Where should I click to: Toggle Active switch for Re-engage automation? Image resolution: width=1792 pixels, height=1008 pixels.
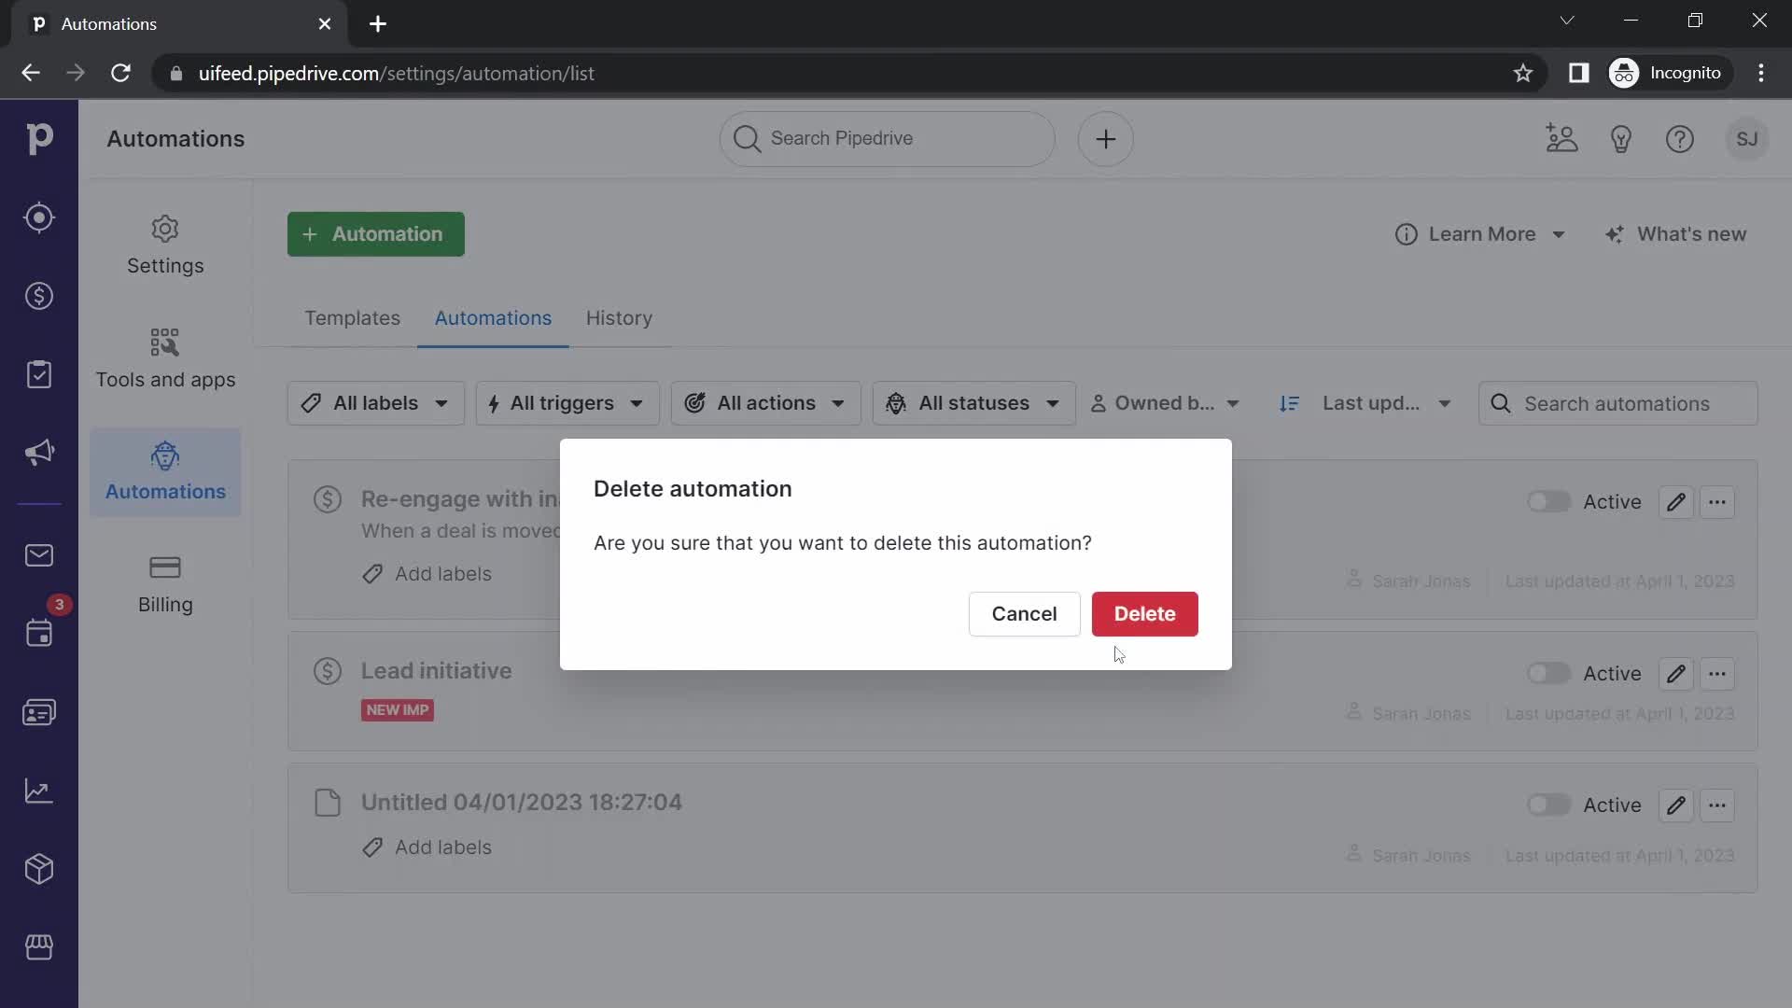pyautogui.click(x=1549, y=502)
